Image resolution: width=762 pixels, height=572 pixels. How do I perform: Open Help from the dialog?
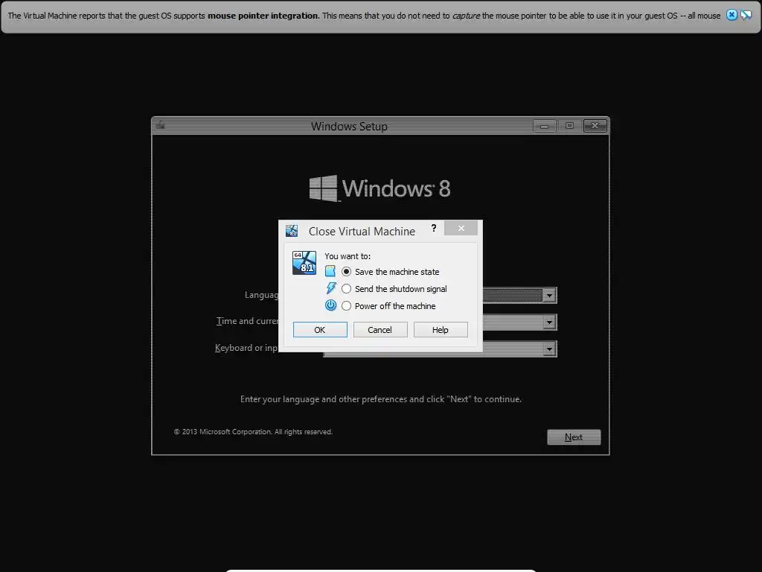tap(441, 330)
